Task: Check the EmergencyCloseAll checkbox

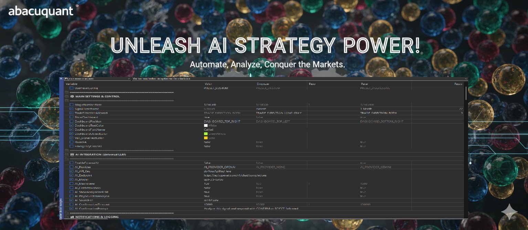Action: tap(72, 146)
